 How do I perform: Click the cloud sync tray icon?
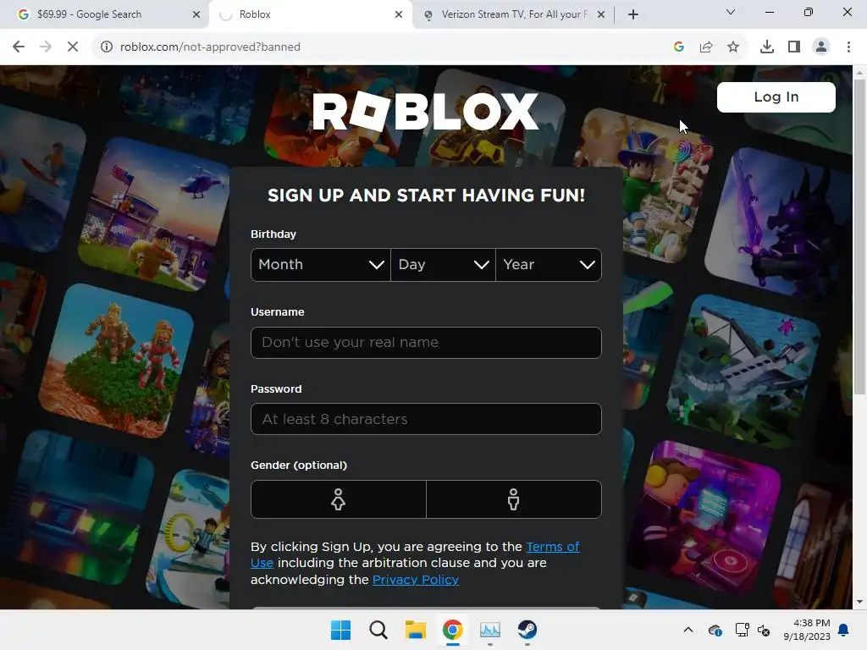tap(715, 630)
